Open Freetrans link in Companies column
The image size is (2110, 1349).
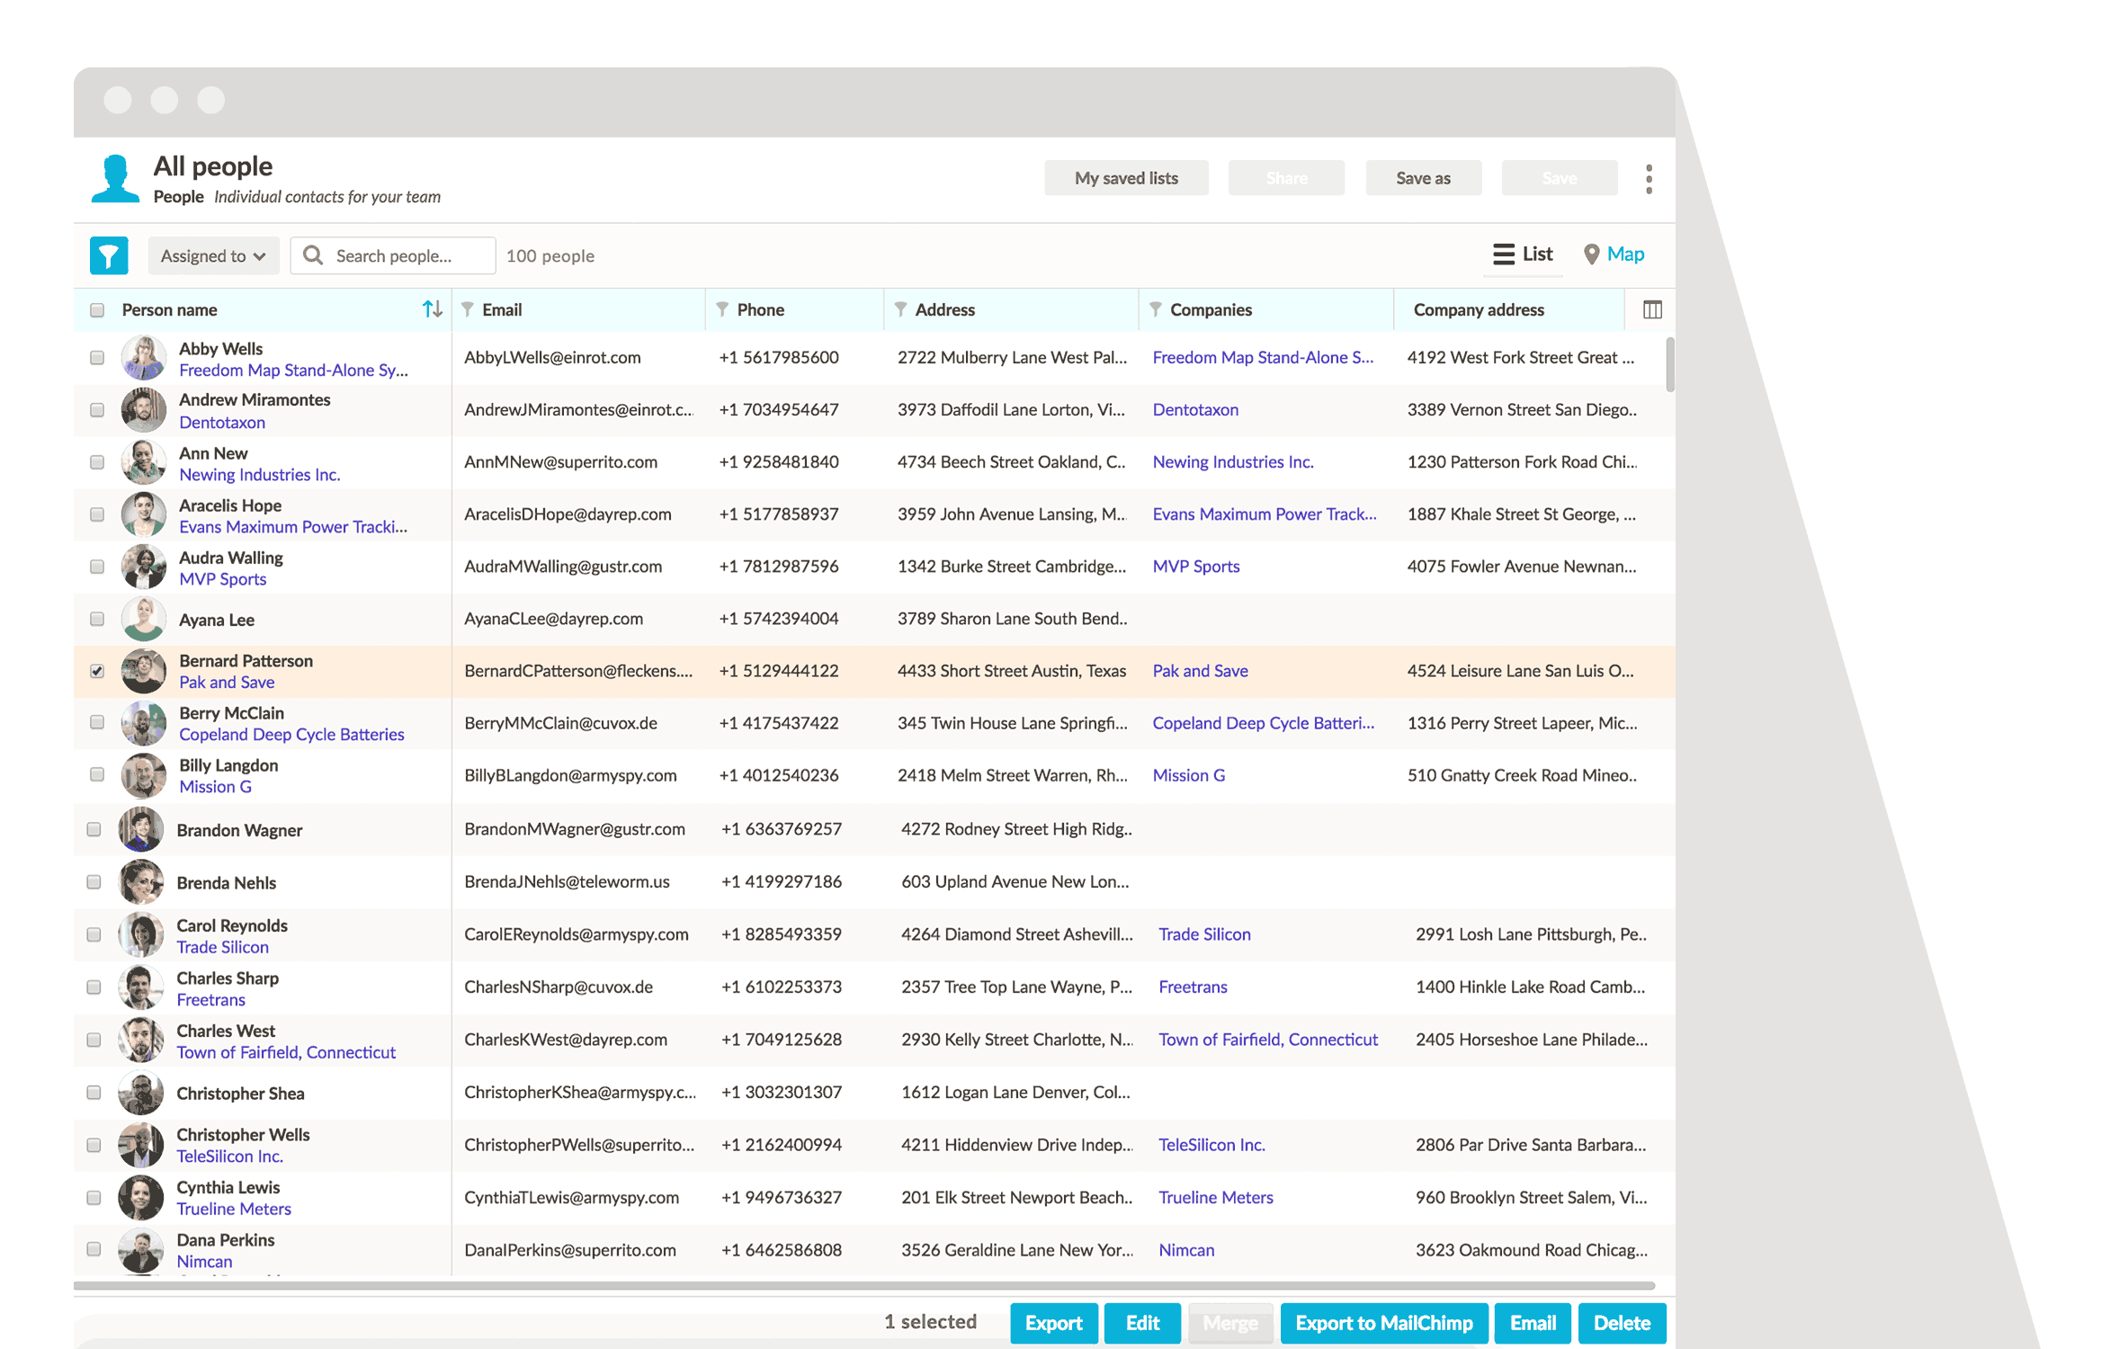click(x=1193, y=987)
